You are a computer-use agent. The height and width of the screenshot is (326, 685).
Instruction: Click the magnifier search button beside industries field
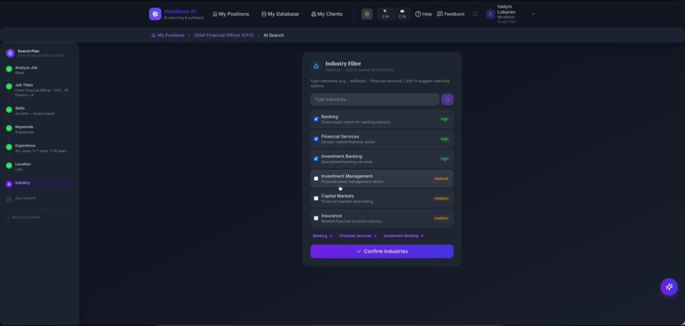coord(447,99)
